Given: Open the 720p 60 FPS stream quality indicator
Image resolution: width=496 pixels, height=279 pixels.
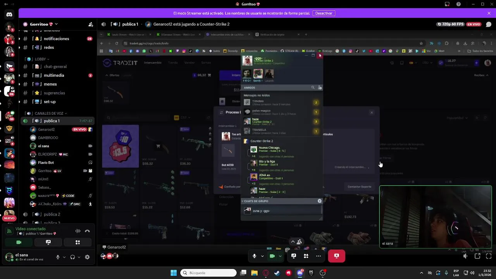Looking at the screenshot, I should coord(450,24).
